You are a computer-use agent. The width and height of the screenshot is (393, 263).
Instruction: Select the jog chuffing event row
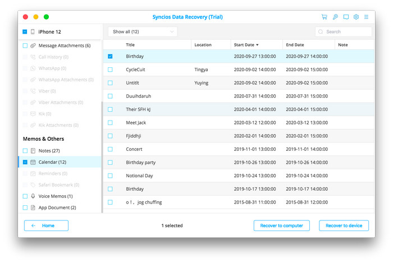pyautogui.click(x=239, y=202)
